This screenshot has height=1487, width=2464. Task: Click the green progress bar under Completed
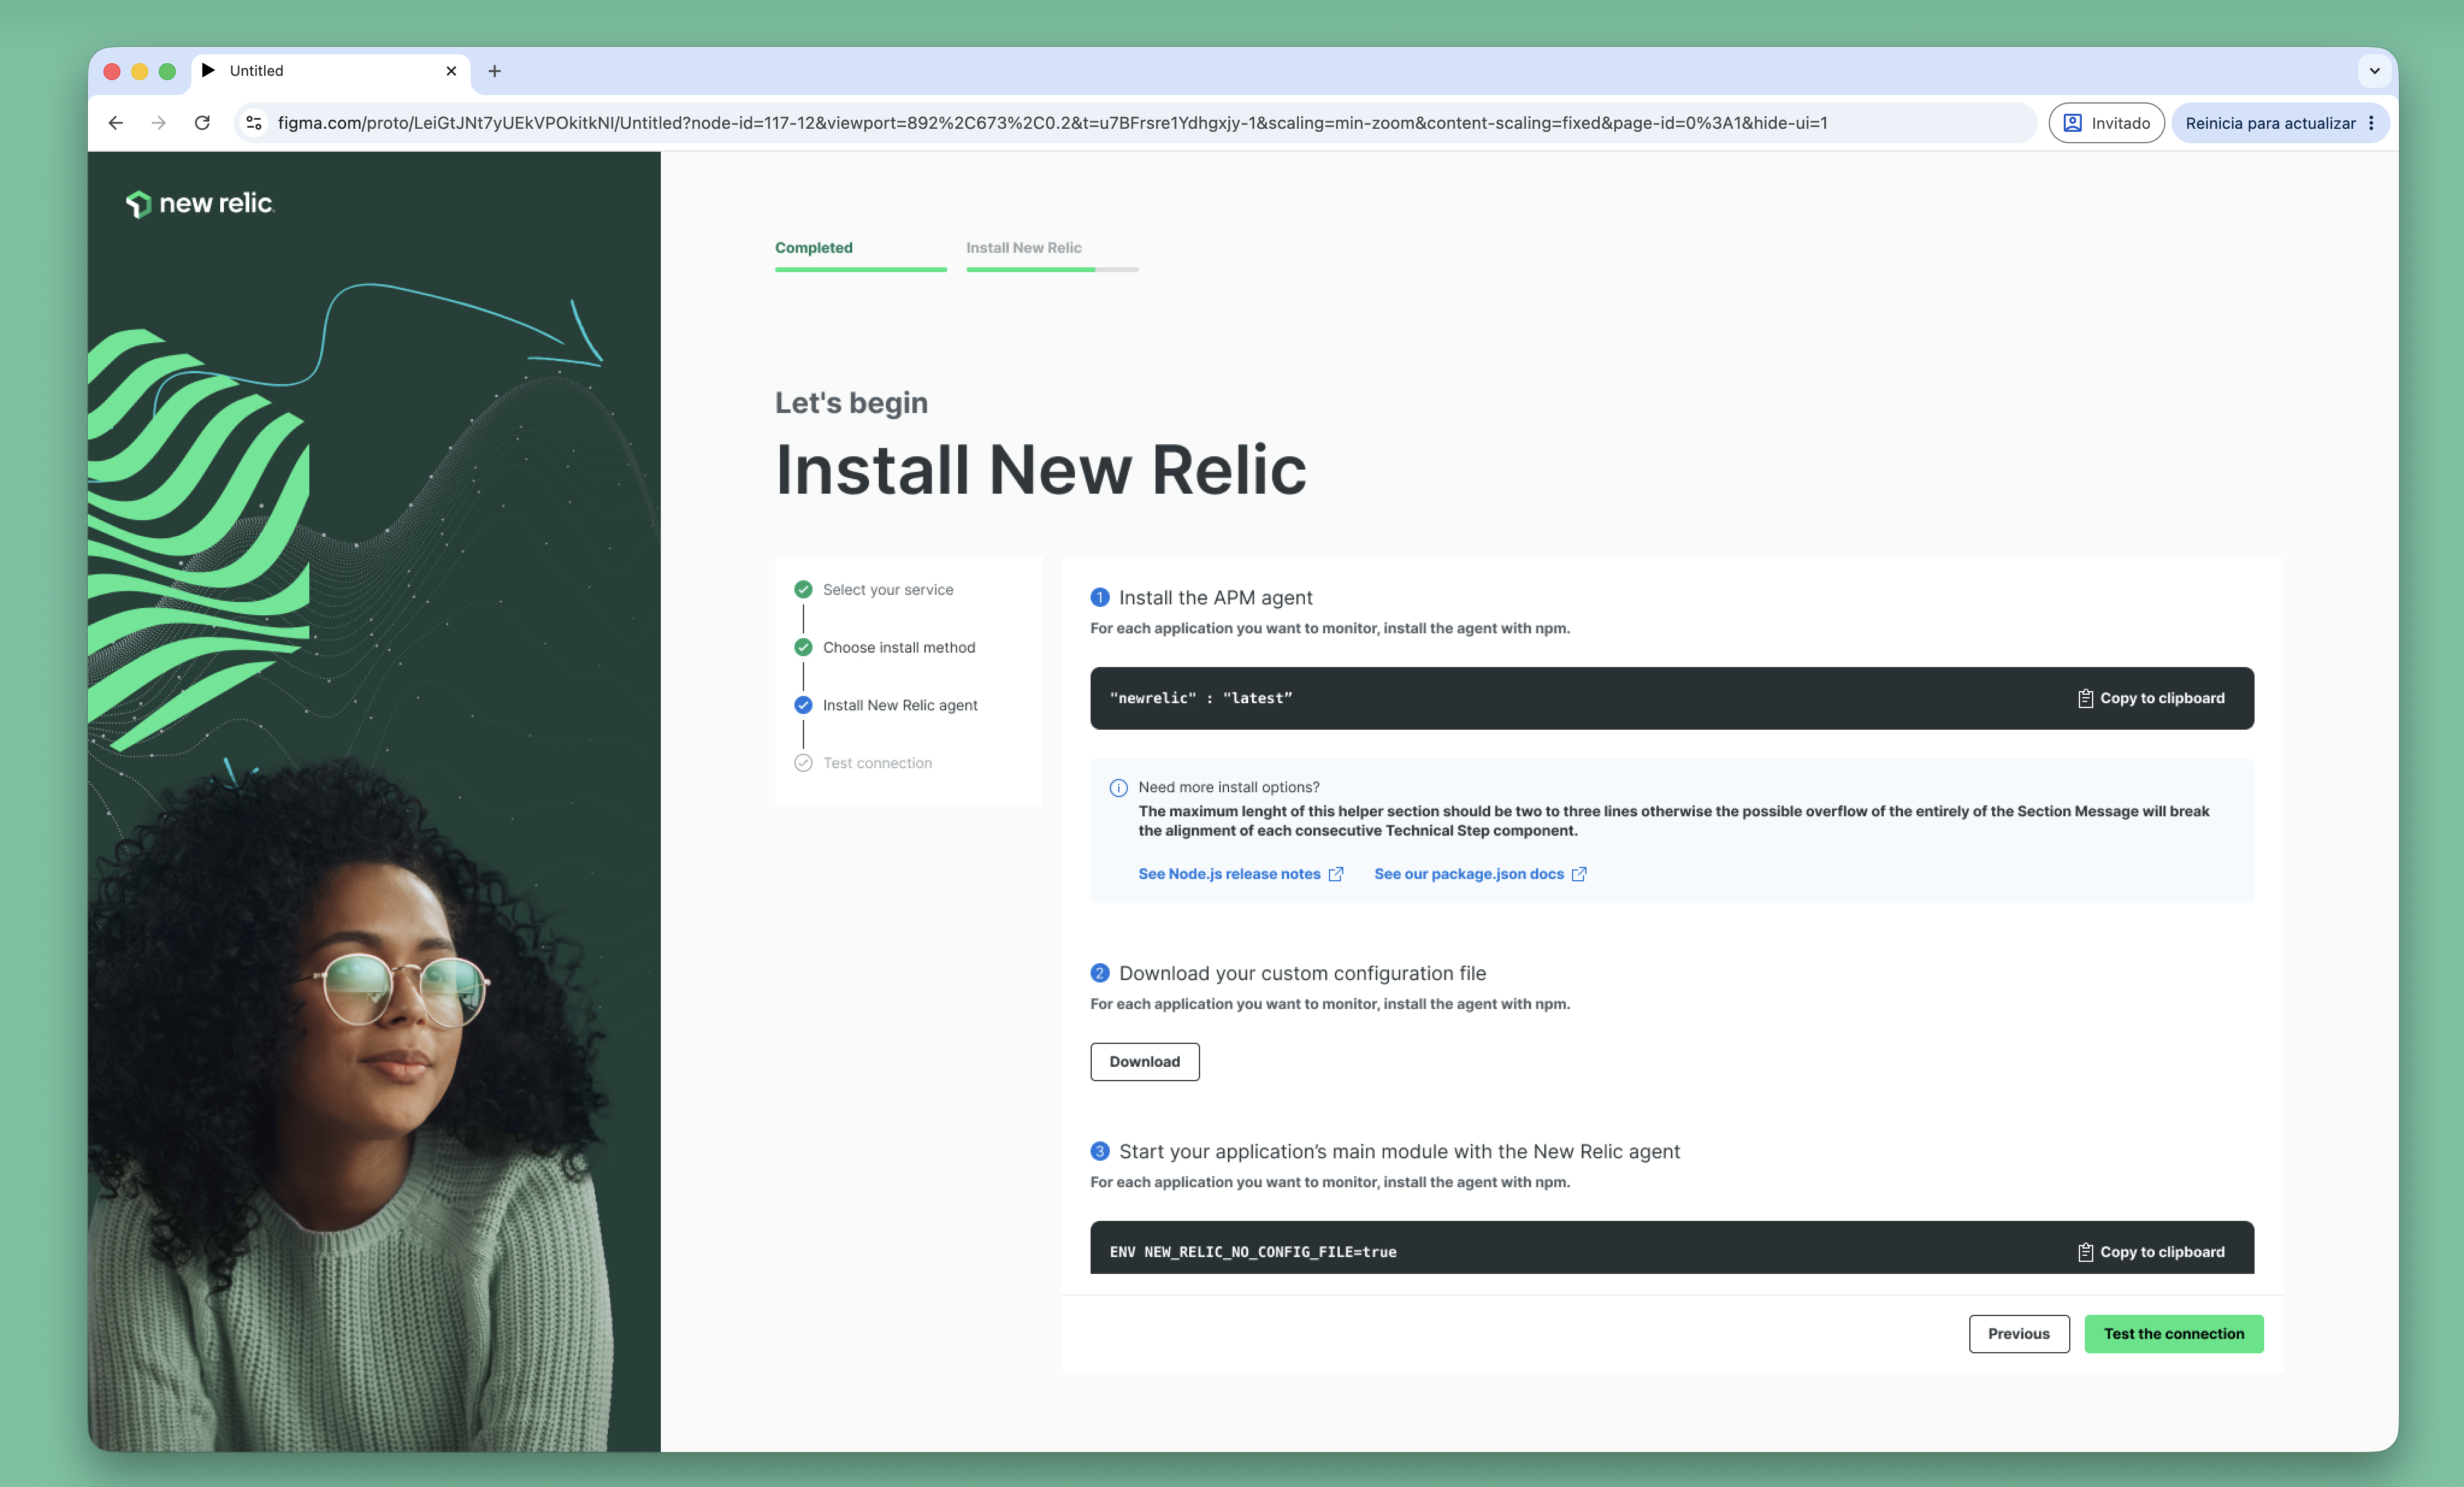click(x=860, y=269)
